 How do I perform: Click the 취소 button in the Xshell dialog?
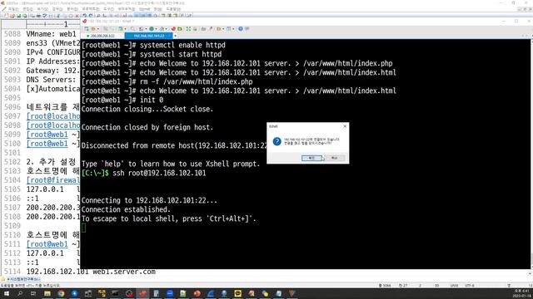(335, 158)
